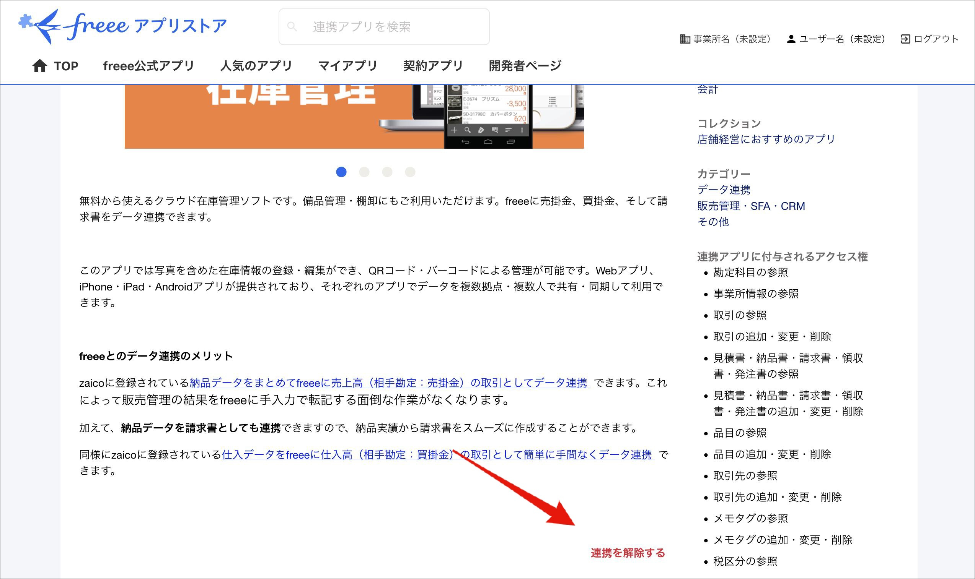Image resolution: width=975 pixels, height=579 pixels.
Task: Click 連携を解除する
Action: point(628,553)
